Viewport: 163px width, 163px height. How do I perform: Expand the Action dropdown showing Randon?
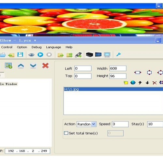[x=94, y=124]
